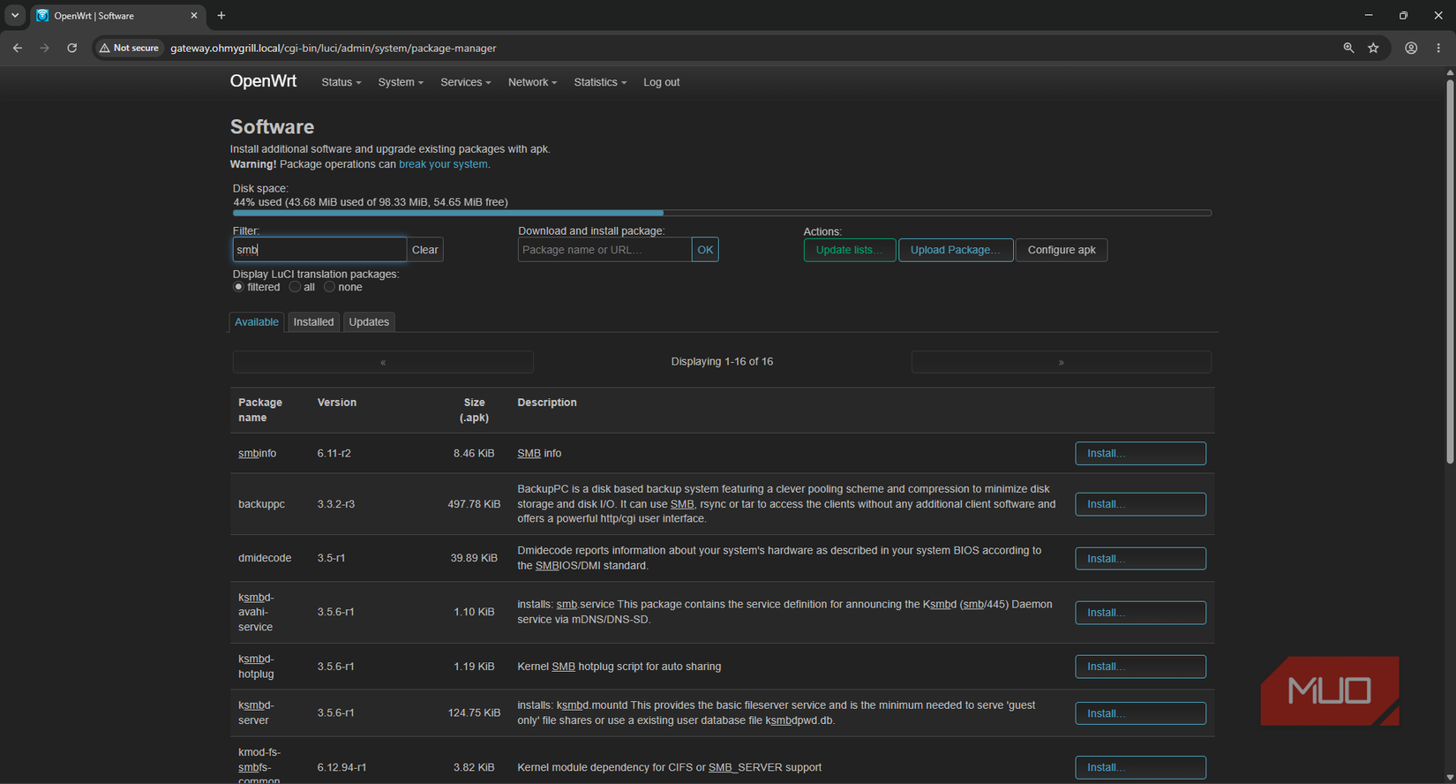This screenshot has width=1456, height=784.
Task: Switch to the Available tab
Action: coord(257,322)
